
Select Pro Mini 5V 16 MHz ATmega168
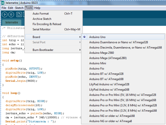pos(123,100)
